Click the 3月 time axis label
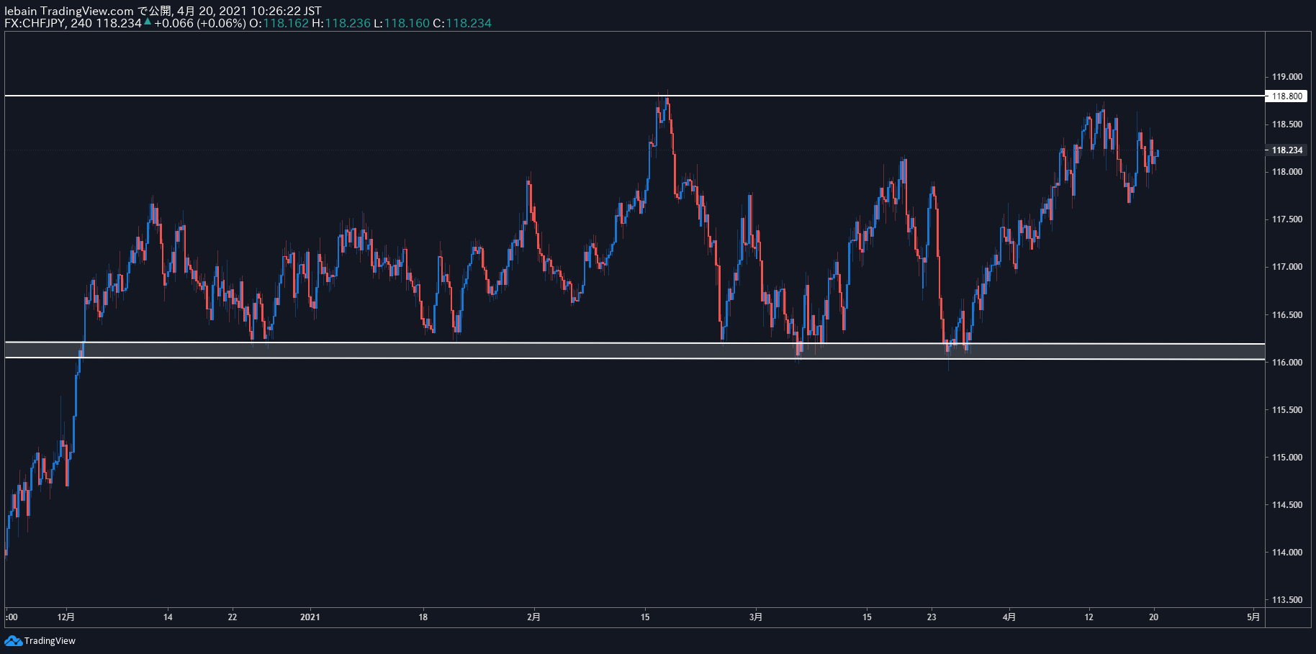 755,617
